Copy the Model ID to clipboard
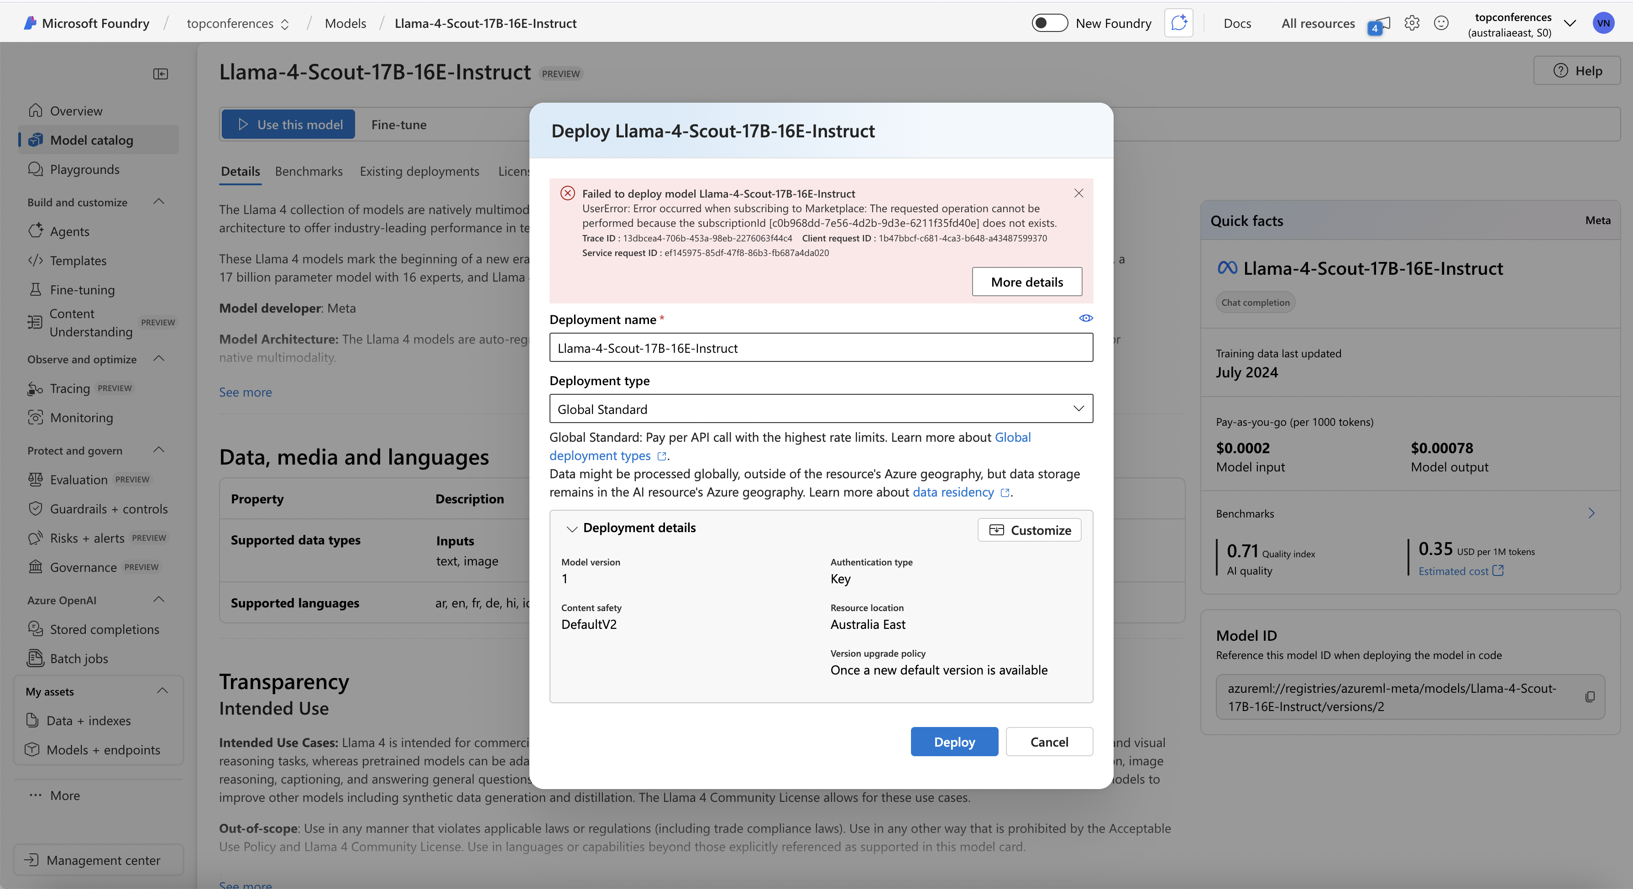Image resolution: width=1633 pixels, height=889 pixels. (x=1590, y=697)
